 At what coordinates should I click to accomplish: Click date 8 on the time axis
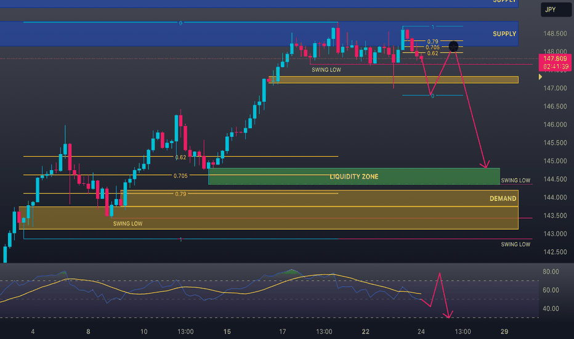(88, 332)
